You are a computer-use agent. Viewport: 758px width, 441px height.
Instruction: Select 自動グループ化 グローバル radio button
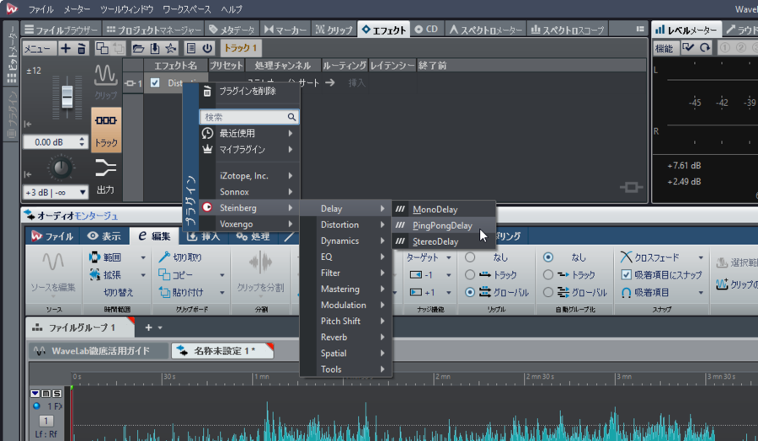click(547, 292)
